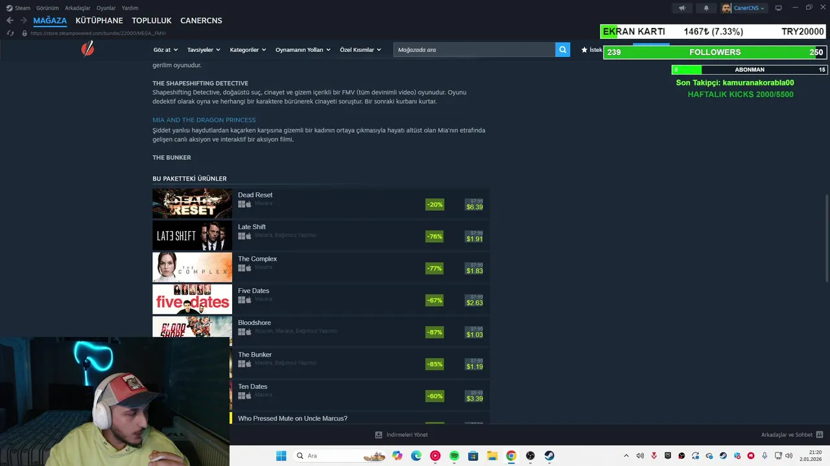Click Apple platform icon in Late Shift row
Image resolution: width=830 pixels, height=466 pixels.
click(x=248, y=236)
